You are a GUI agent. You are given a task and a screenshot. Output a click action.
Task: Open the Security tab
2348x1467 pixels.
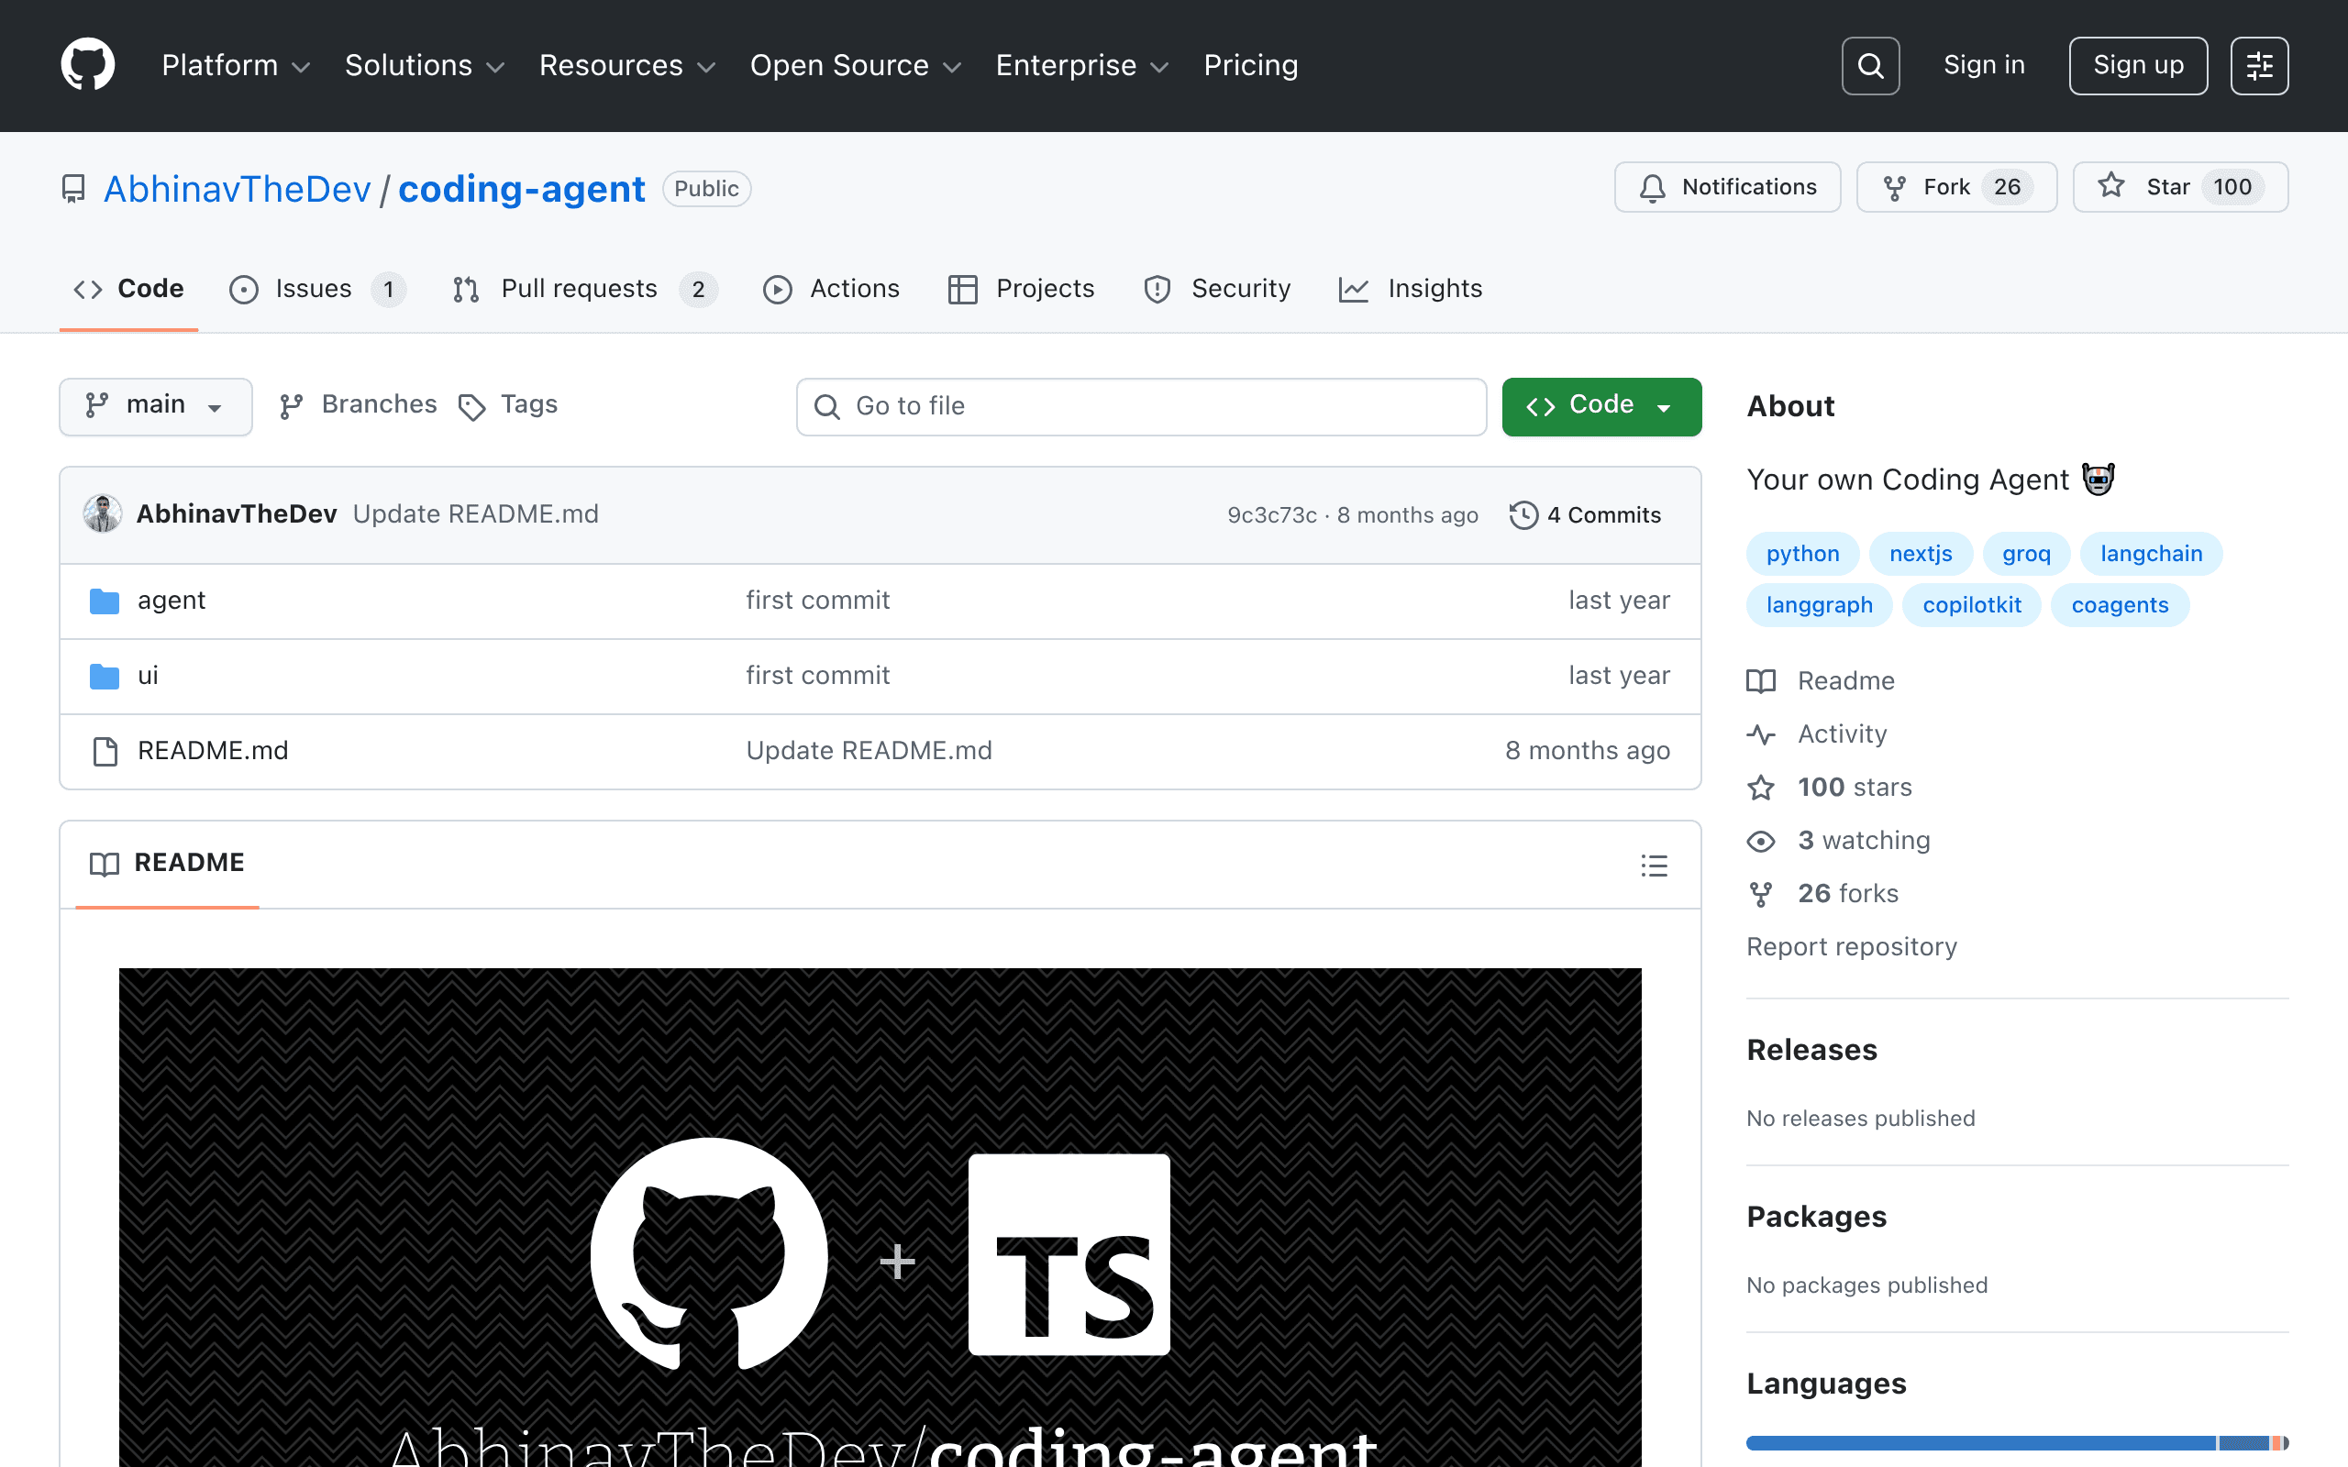tap(1217, 289)
